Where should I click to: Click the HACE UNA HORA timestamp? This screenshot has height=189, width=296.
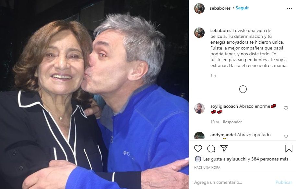pyautogui.click(x=207, y=168)
